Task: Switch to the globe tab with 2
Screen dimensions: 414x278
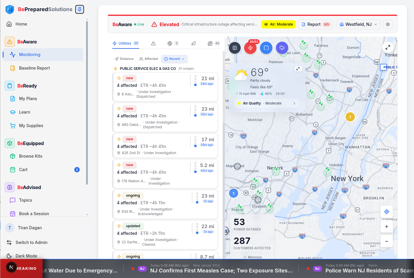Action: click(173, 43)
